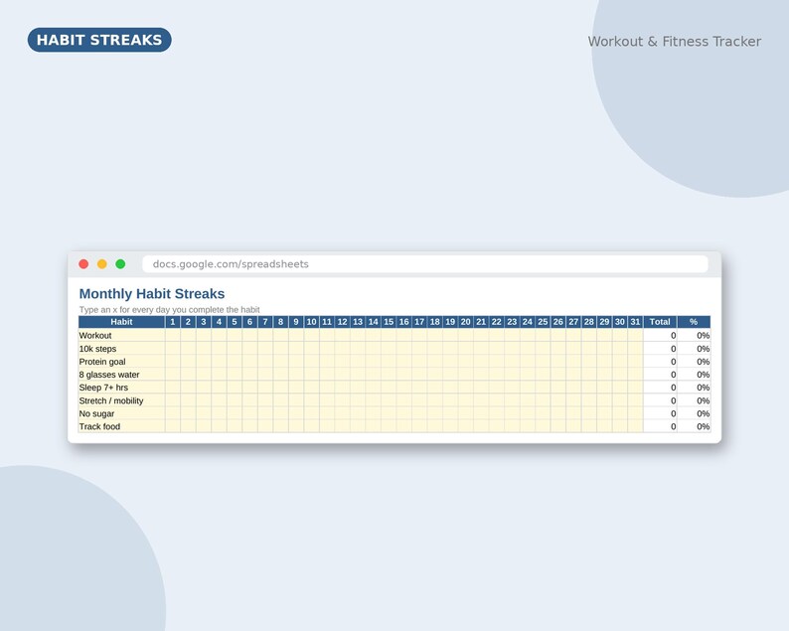Focus the docs.google.com/spreadsheets address bar
The width and height of the screenshot is (789, 631).
coord(424,264)
